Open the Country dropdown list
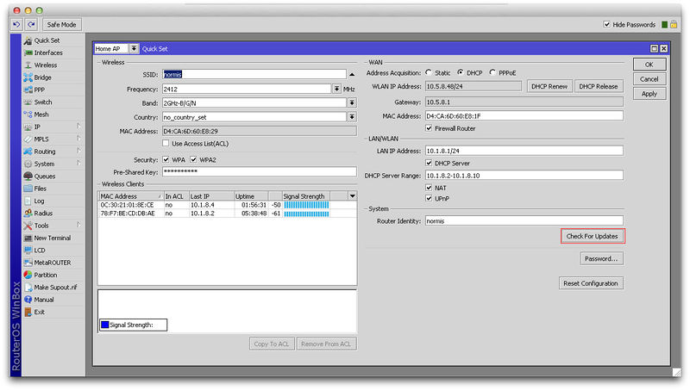The image size is (690, 390). 352,117
